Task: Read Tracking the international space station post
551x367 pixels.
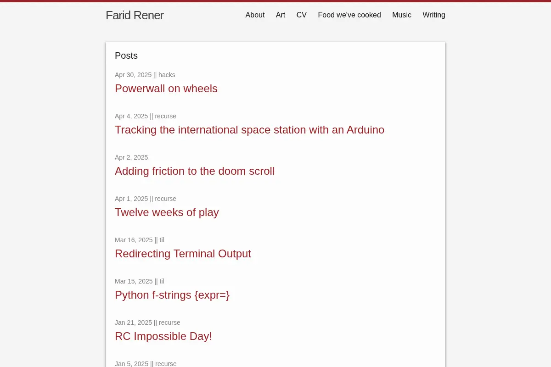Action: [249, 130]
